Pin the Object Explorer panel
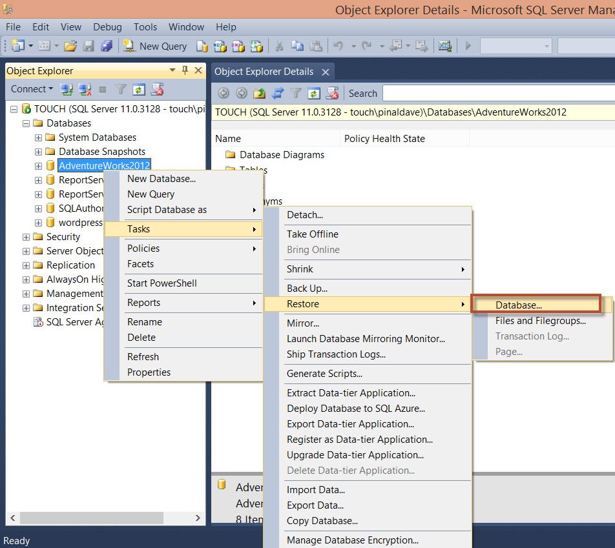 [x=185, y=70]
